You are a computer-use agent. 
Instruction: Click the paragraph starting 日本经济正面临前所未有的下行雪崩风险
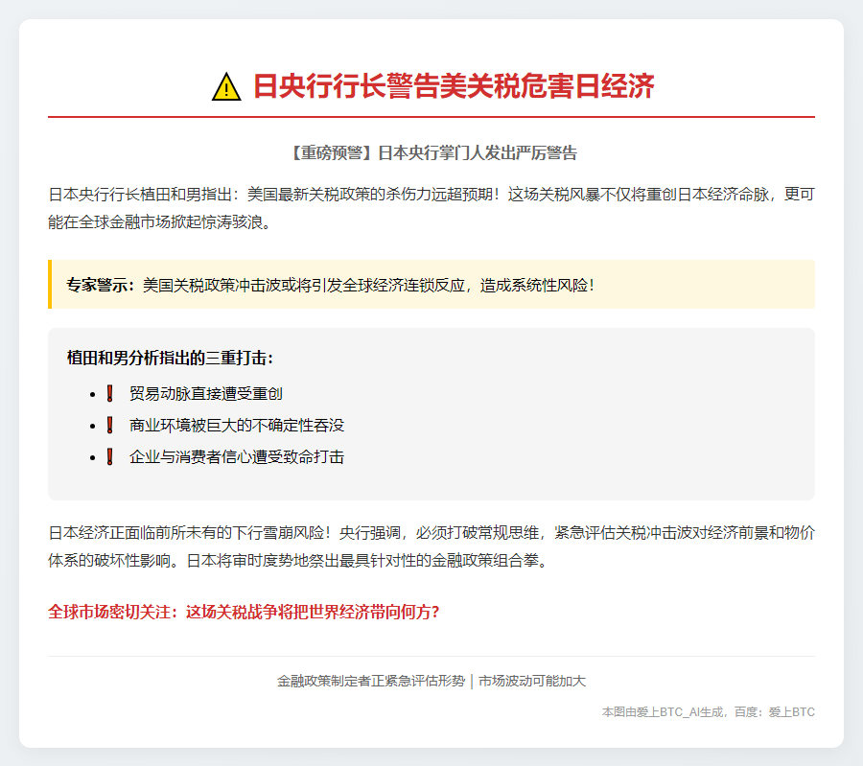click(431, 546)
